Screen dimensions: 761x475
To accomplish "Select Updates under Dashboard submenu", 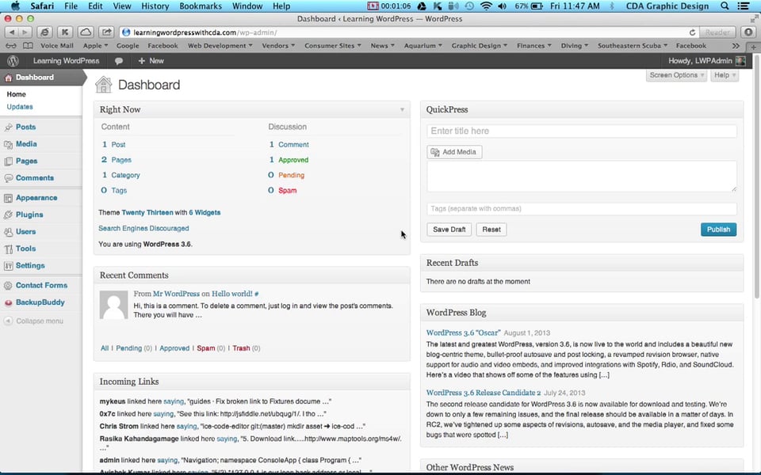I will click(20, 107).
